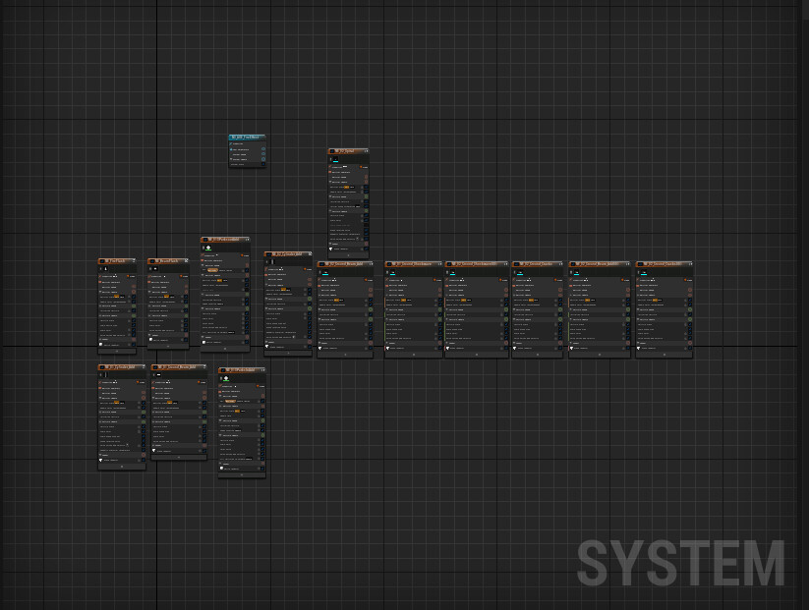Toggle the enabled checkbox in FireFlash emitter header

pos(102,261)
